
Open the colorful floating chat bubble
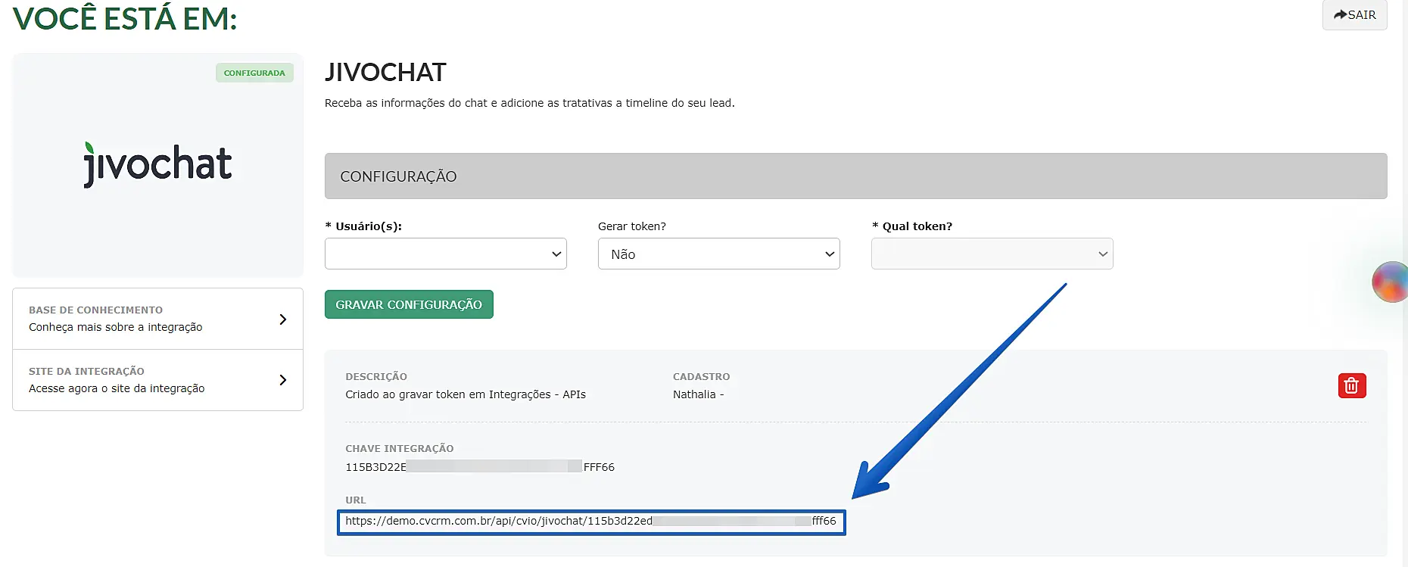pyautogui.click(x=1390, y=282)
